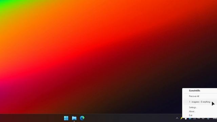The image size is (217, 122).
Task: Open File Explorer from the taskbar
Action: click(74, 118)
